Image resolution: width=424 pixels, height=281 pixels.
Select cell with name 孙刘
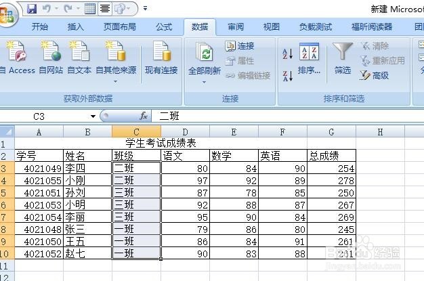pyautogui.click(x=87, y=192)
